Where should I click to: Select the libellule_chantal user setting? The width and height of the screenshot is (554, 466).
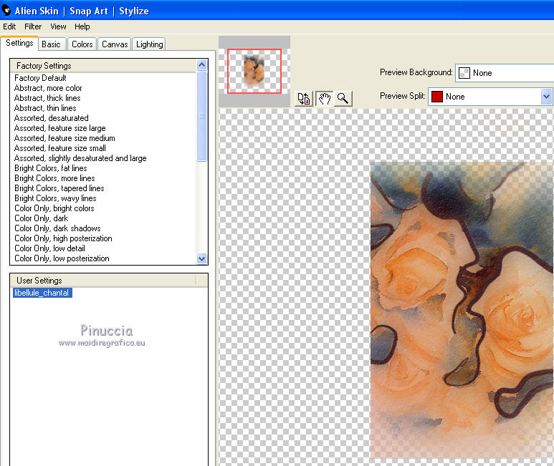(42, 293)
